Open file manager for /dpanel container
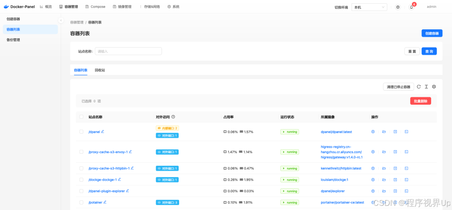 (384, 132)
